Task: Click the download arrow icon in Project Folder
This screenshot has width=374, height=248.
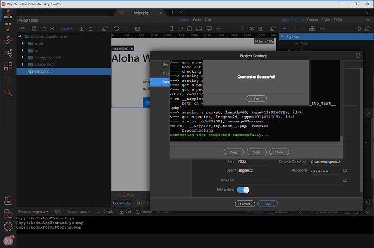Action: tap(81, 29)
